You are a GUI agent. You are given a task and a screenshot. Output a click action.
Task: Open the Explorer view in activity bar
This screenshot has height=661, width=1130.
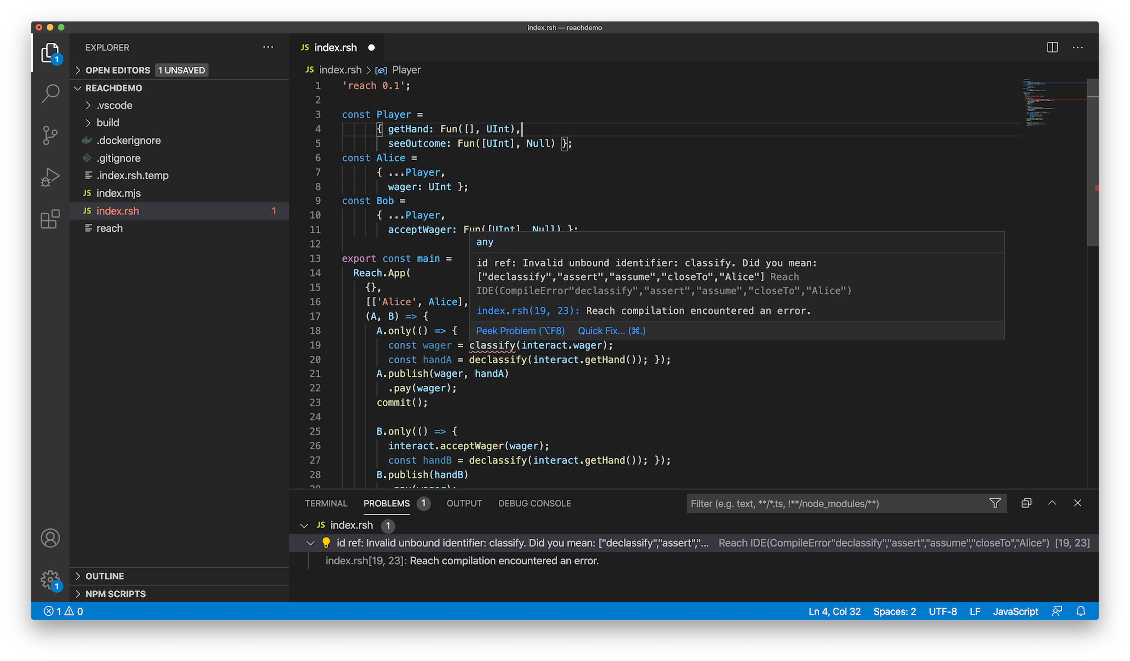pyautogui.click(x=50, y=53)
